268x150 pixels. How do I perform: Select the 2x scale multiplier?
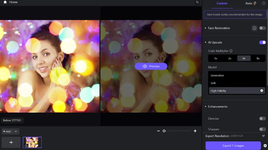coord(230,58)
